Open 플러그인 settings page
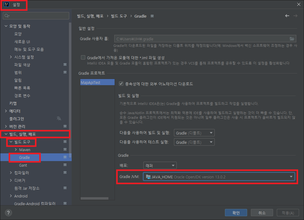304x220 pixels. [x=17, y=118]
